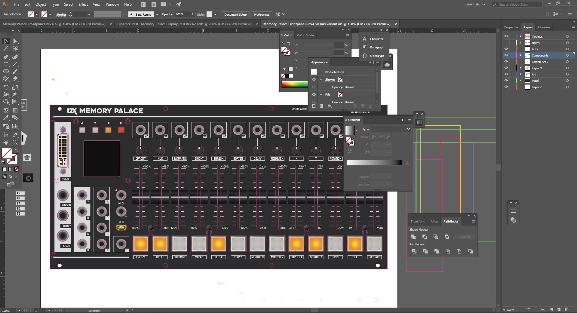Hide the Outlines layer
Screen dimensions: 577x313
[506, 36]
